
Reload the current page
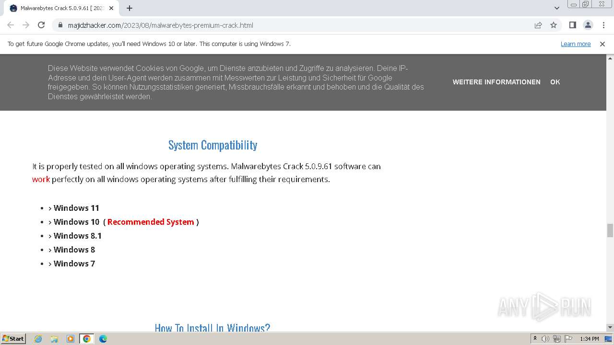click(x=41, y=25)
